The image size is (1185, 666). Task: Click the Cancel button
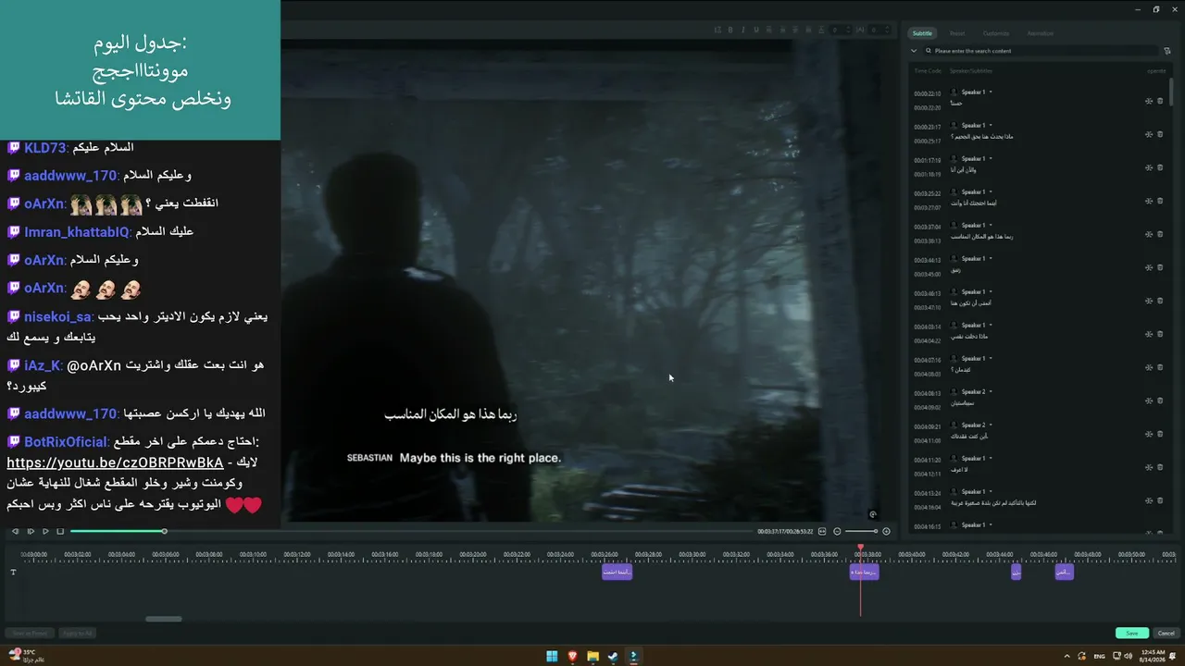click(x=1166, y=633)
